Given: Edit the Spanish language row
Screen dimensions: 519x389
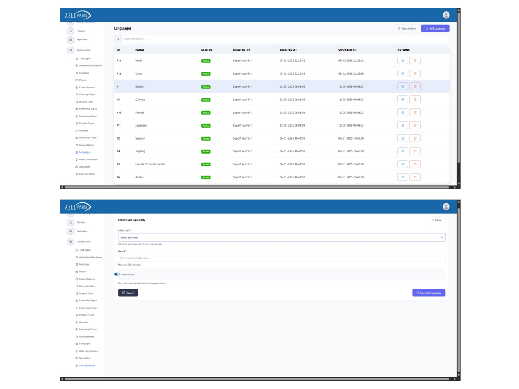Looking at the screenshot, I should tap(403, 138).
